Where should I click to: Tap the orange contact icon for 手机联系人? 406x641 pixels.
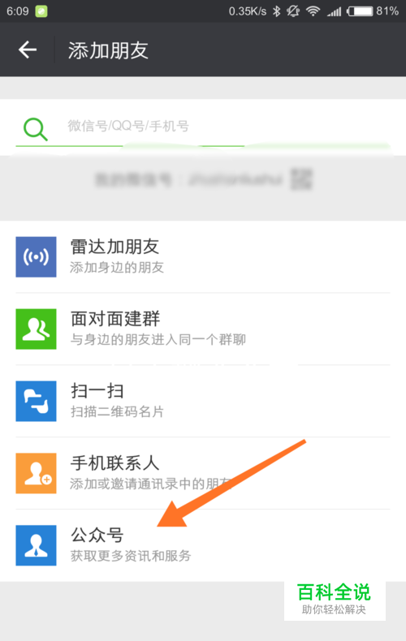pyautogui.click(x=36, y=473)
